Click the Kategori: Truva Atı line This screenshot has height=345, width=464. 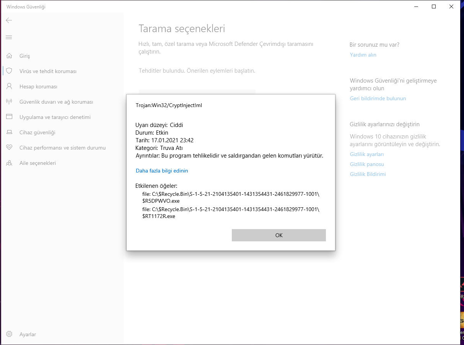159,148
